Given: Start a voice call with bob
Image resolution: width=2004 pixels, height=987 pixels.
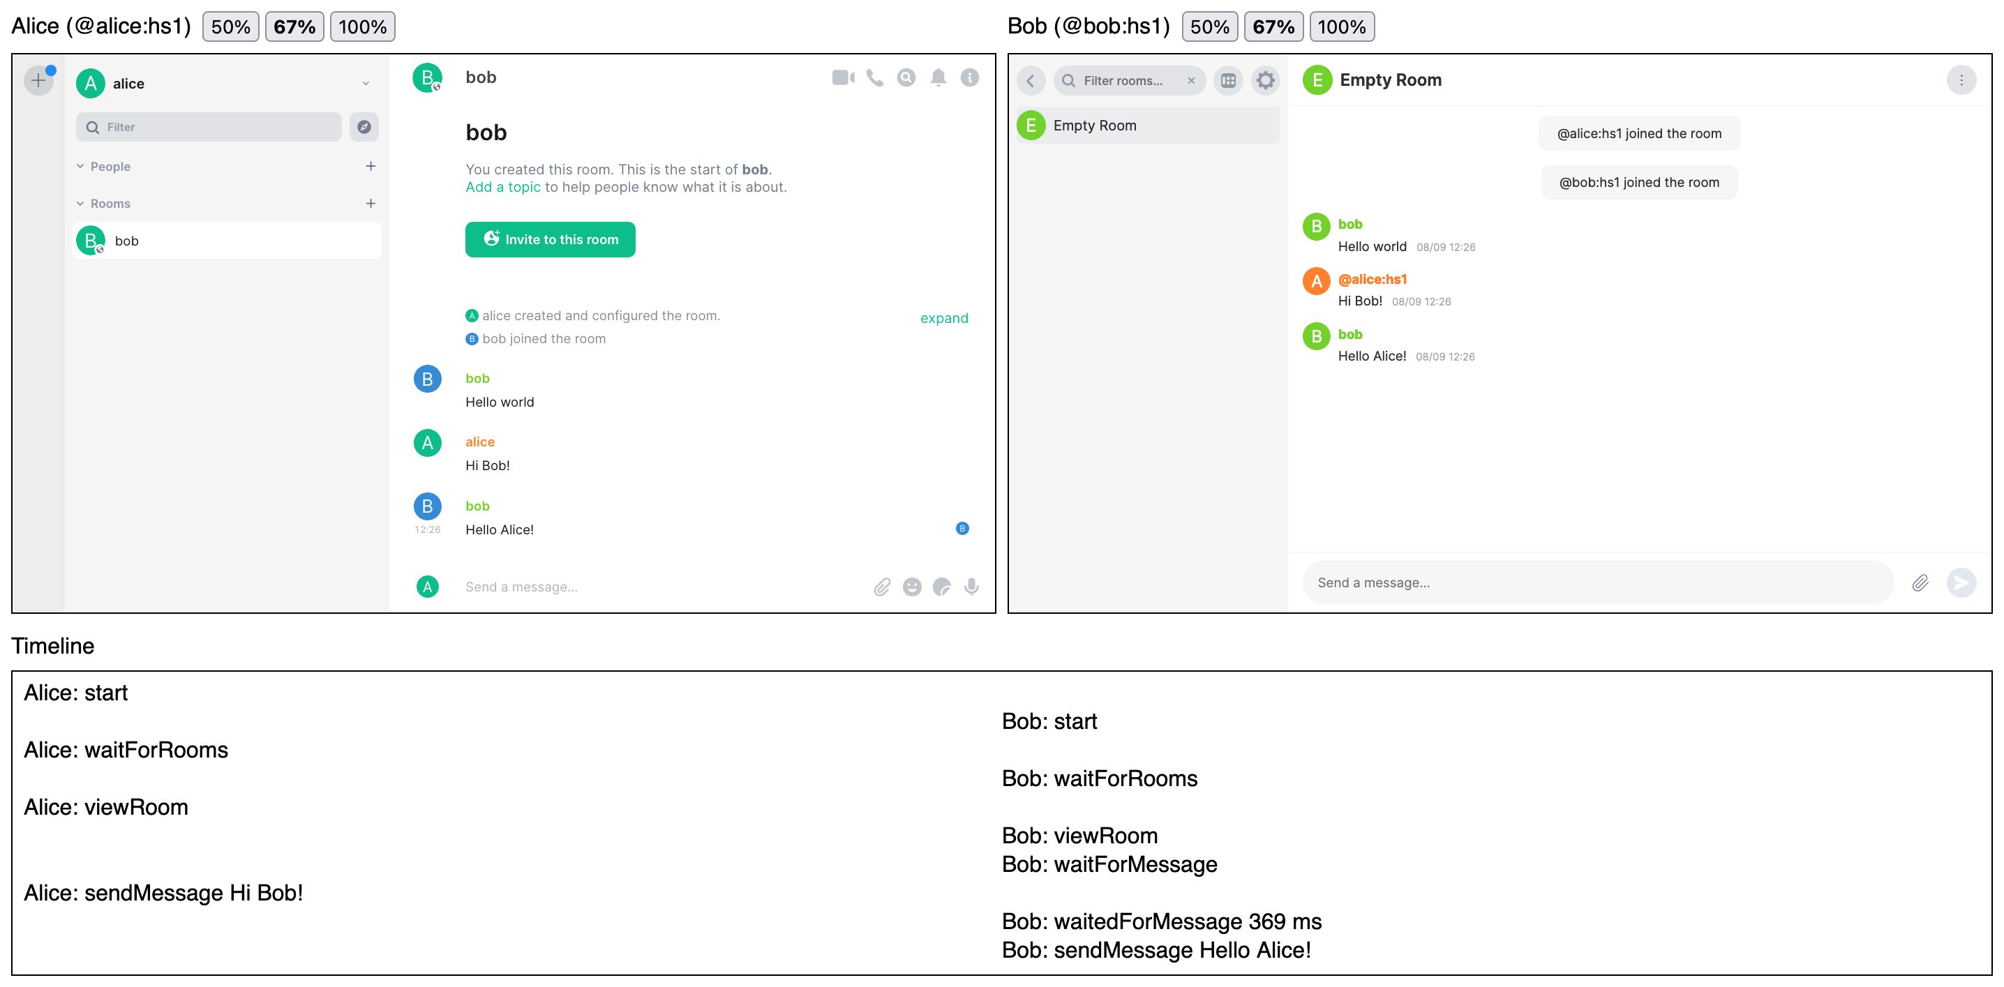Looking at the screenshot, I should tap(874, 78).
